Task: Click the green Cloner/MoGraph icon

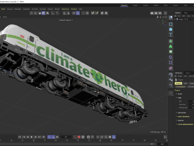Action: pos(171,46)
